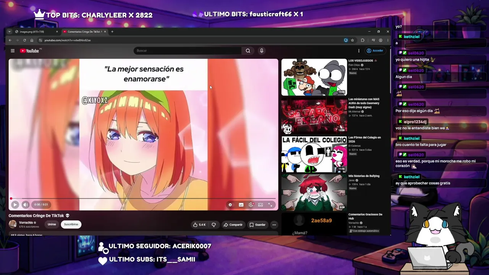Screen dimensions: 489x275
Task: Open more actions ellipsis below the video
Action: coord(274,225)
